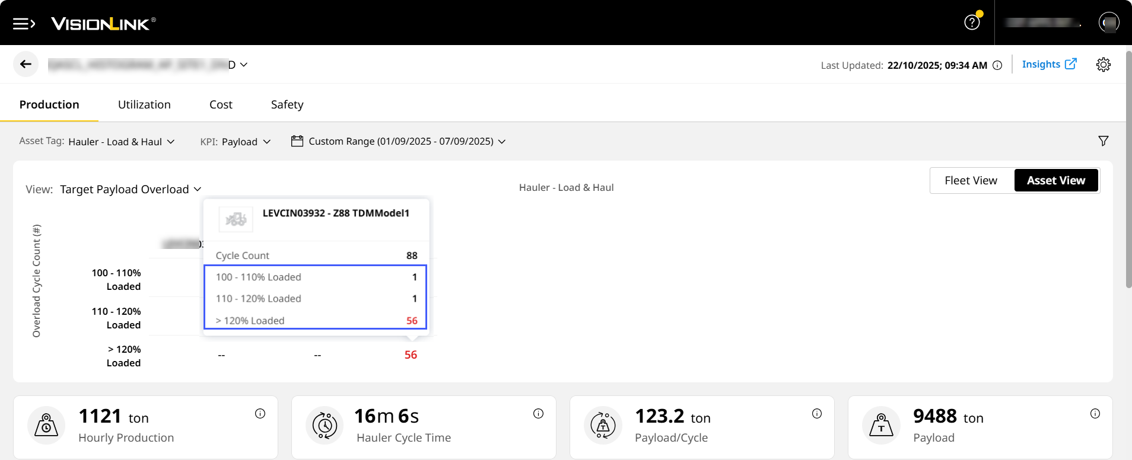Click info icon on Hourly Production card

(260, 414)
